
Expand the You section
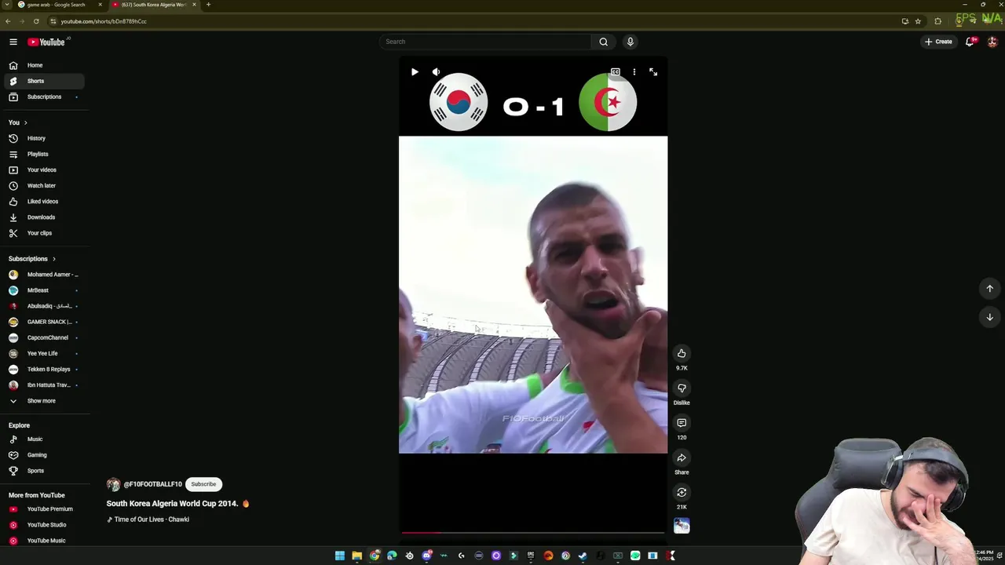(x=18, y=122)
